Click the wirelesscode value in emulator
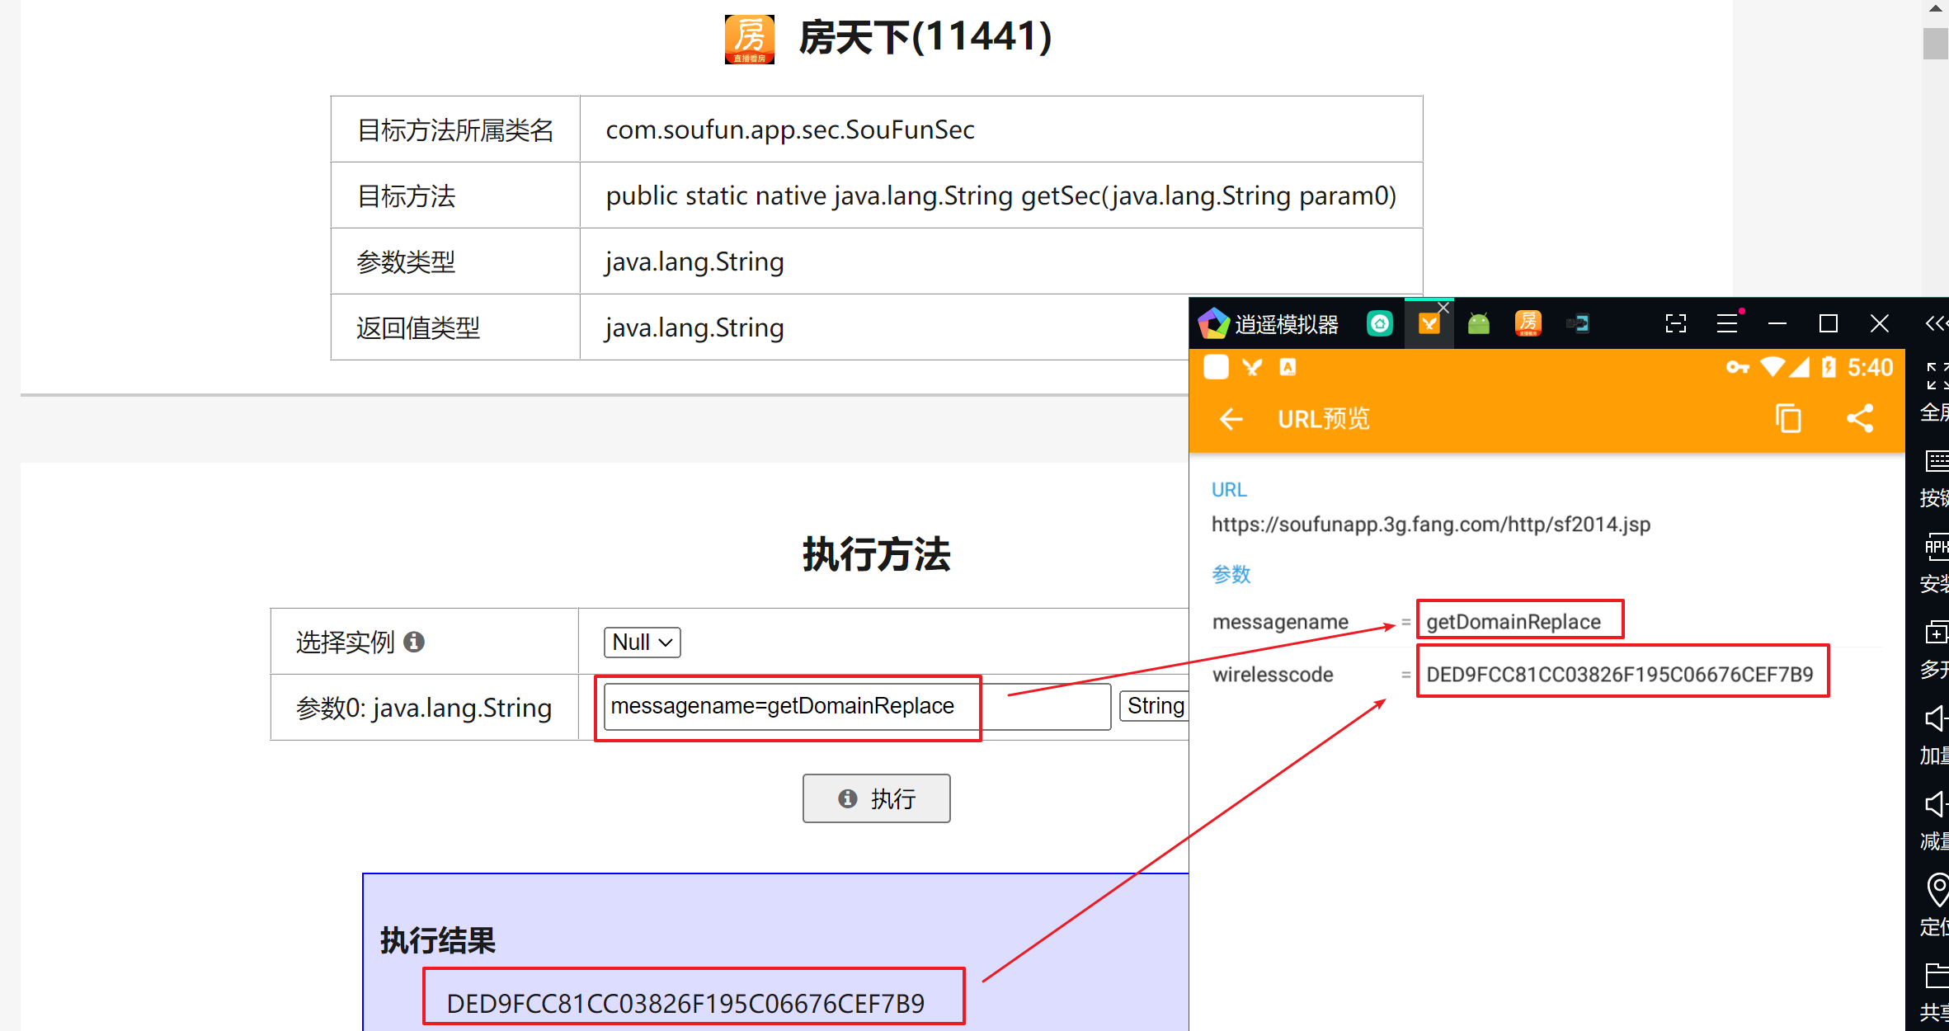1949x1031 pixels. click(x=1620, y=675)
